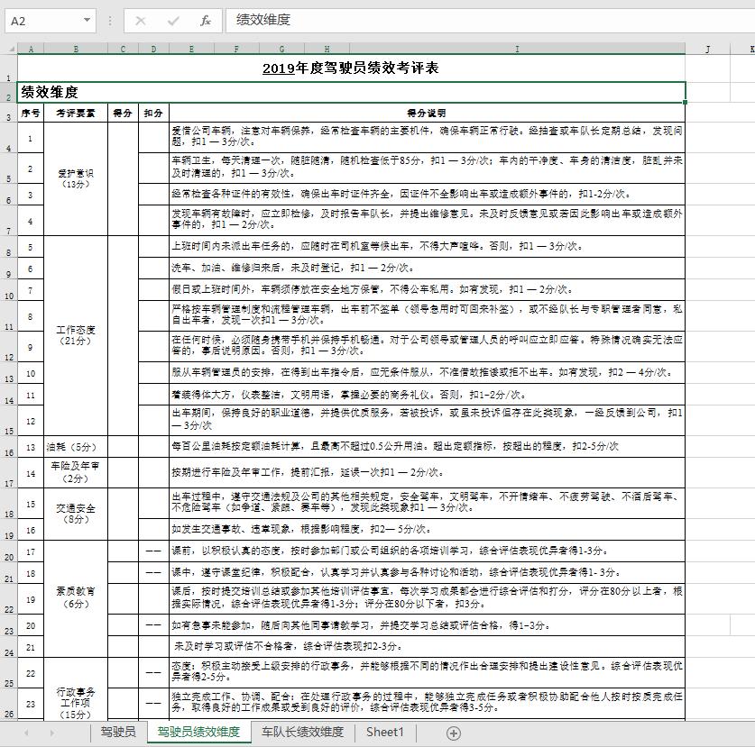Select all cells via the corner triangle
This screenshot has width=755, height=747.
[x=12, y=47]
